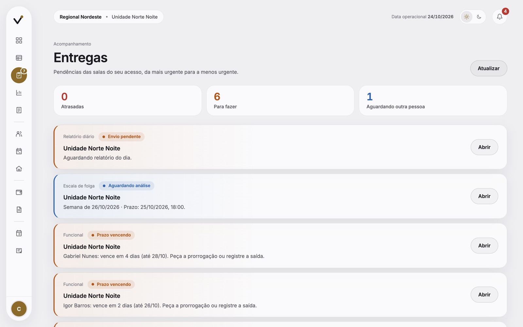Open user avatar labeled C
The height and width of the screenshot is (327, 523).
tap(19, 309)
